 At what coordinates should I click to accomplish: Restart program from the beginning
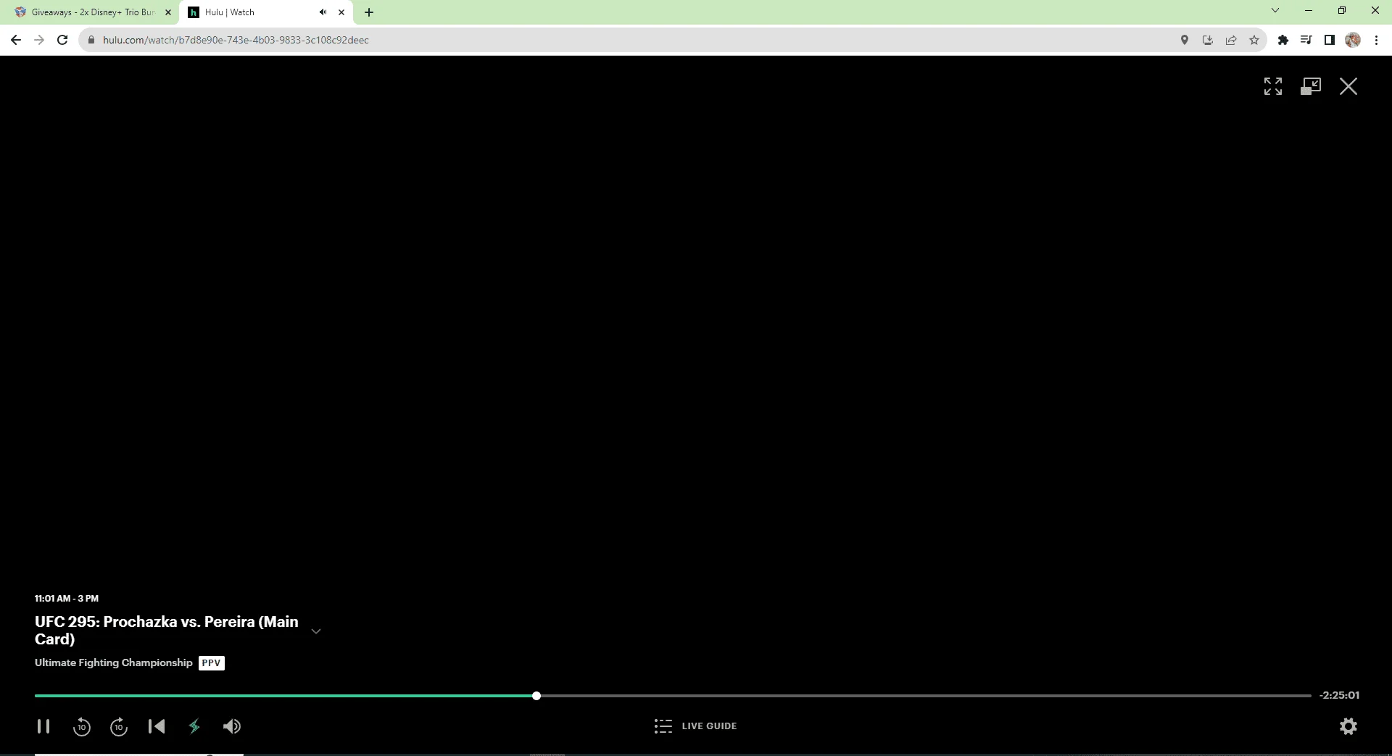pyautogui.click(x=157, y=726)
